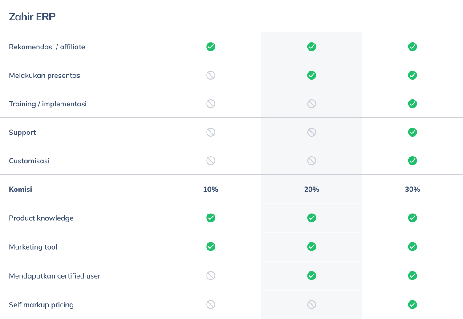Select the 'Self markup pricing' row label

(41, 305)
